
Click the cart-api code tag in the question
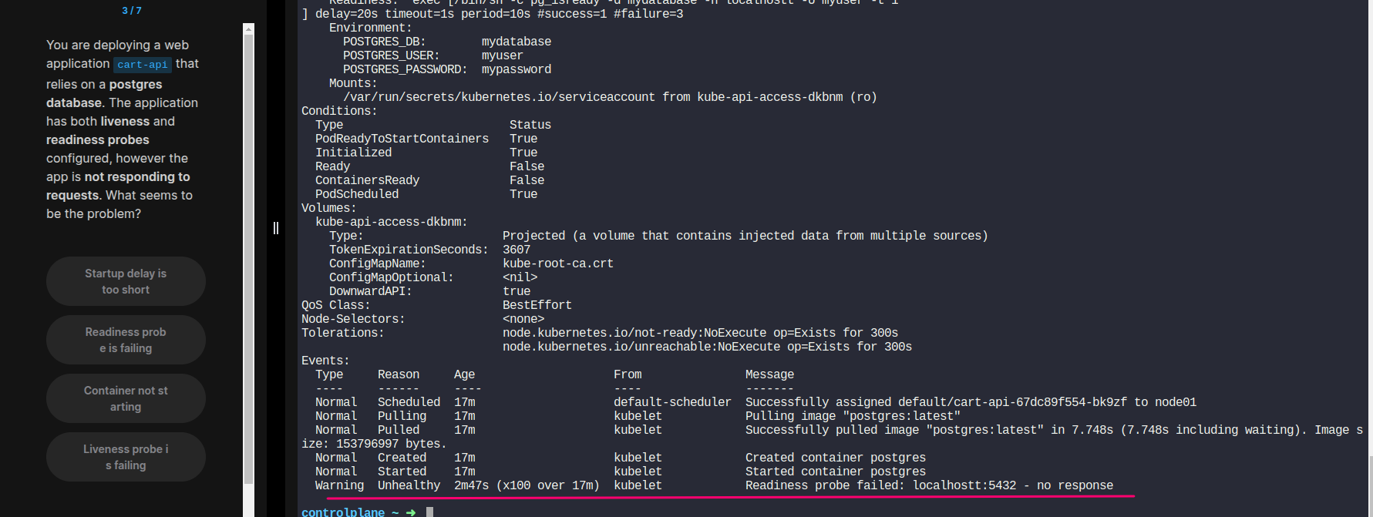[143, 65]
